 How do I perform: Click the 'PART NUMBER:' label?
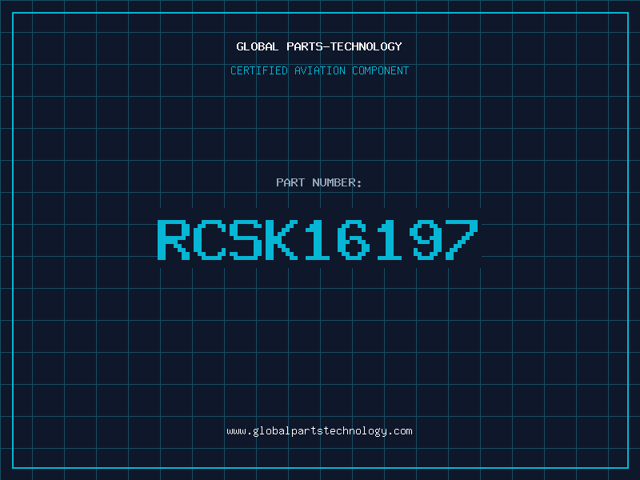coord(319,182)
